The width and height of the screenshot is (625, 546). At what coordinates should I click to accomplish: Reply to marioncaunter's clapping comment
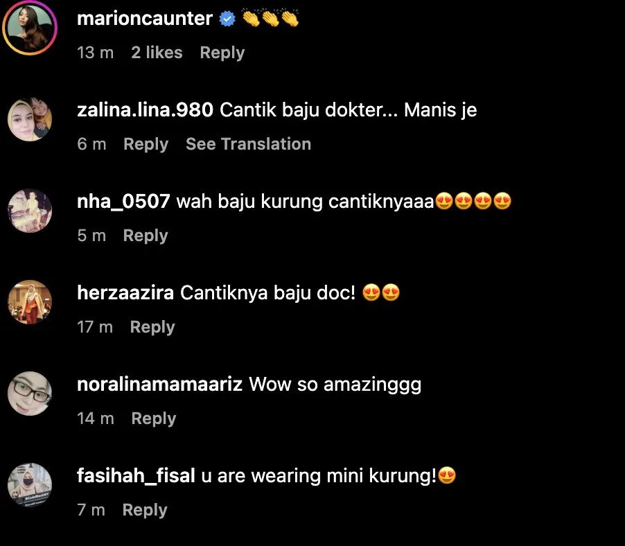[x=222, y=53]
